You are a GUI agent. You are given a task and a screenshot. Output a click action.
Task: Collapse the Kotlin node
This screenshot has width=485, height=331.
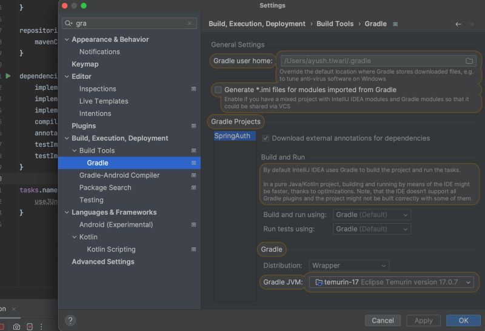74,237
